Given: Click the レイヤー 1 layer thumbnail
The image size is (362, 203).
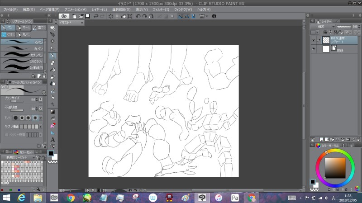Looking at the screenshot, I should [326, 40].
